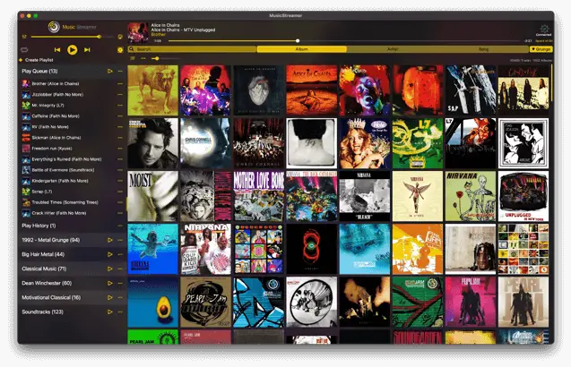Play the Big Hair Metal playlist
571x367 pixels.
[x=109, y=254]
